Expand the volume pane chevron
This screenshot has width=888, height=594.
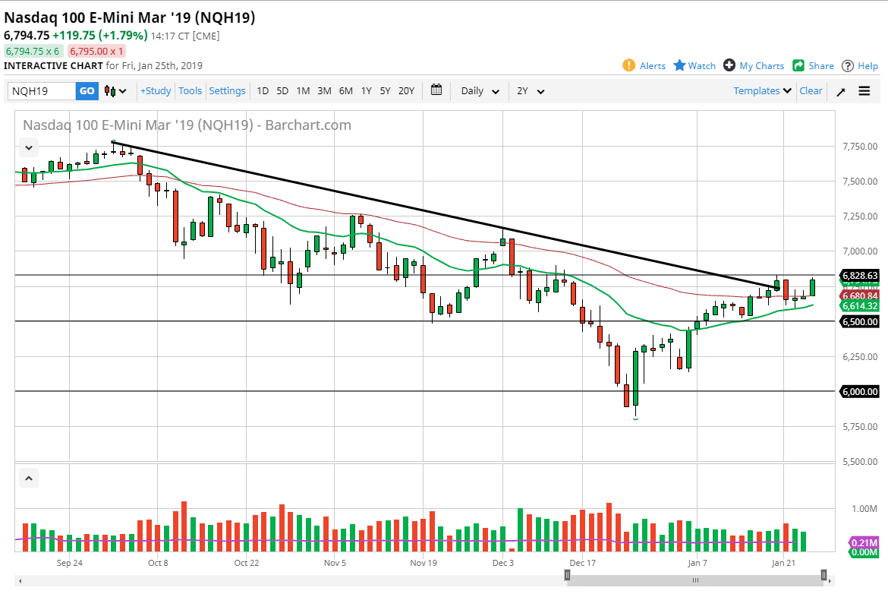[28, 478]
